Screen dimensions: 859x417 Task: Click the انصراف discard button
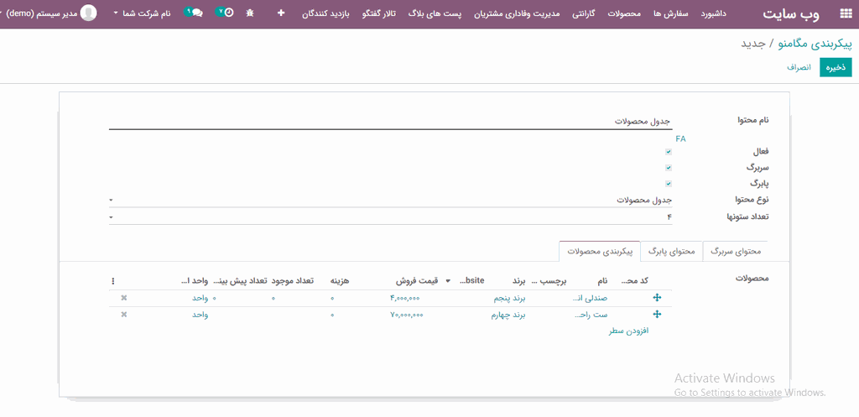click(799, 67)
